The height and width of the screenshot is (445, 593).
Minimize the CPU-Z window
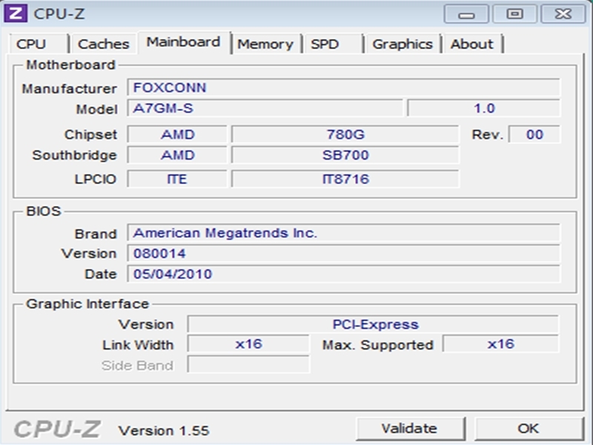(466, 14)
